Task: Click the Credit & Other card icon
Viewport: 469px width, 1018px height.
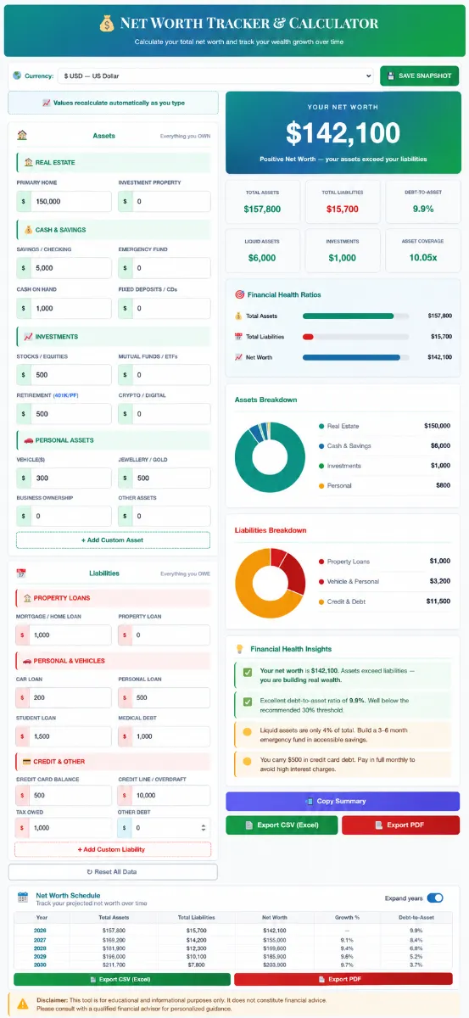Action: pyautogui.click(x=27, y=761)
